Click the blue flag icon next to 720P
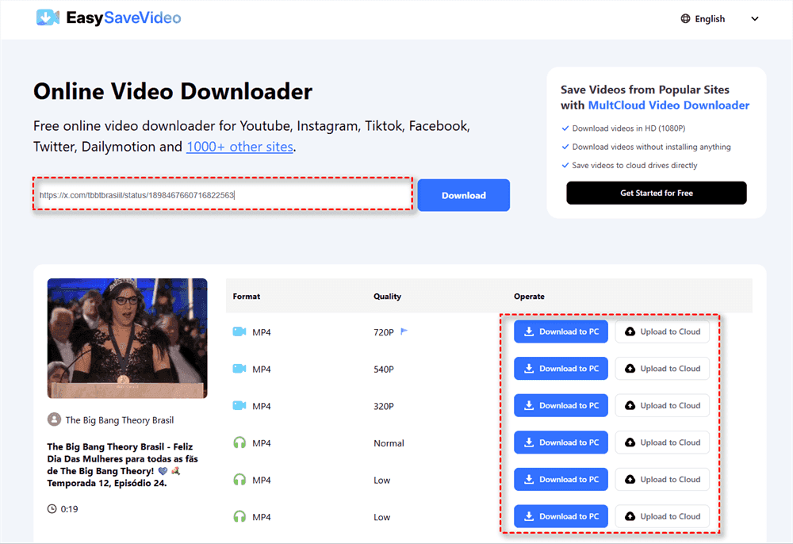793x544 pixels. coord(404,331)
